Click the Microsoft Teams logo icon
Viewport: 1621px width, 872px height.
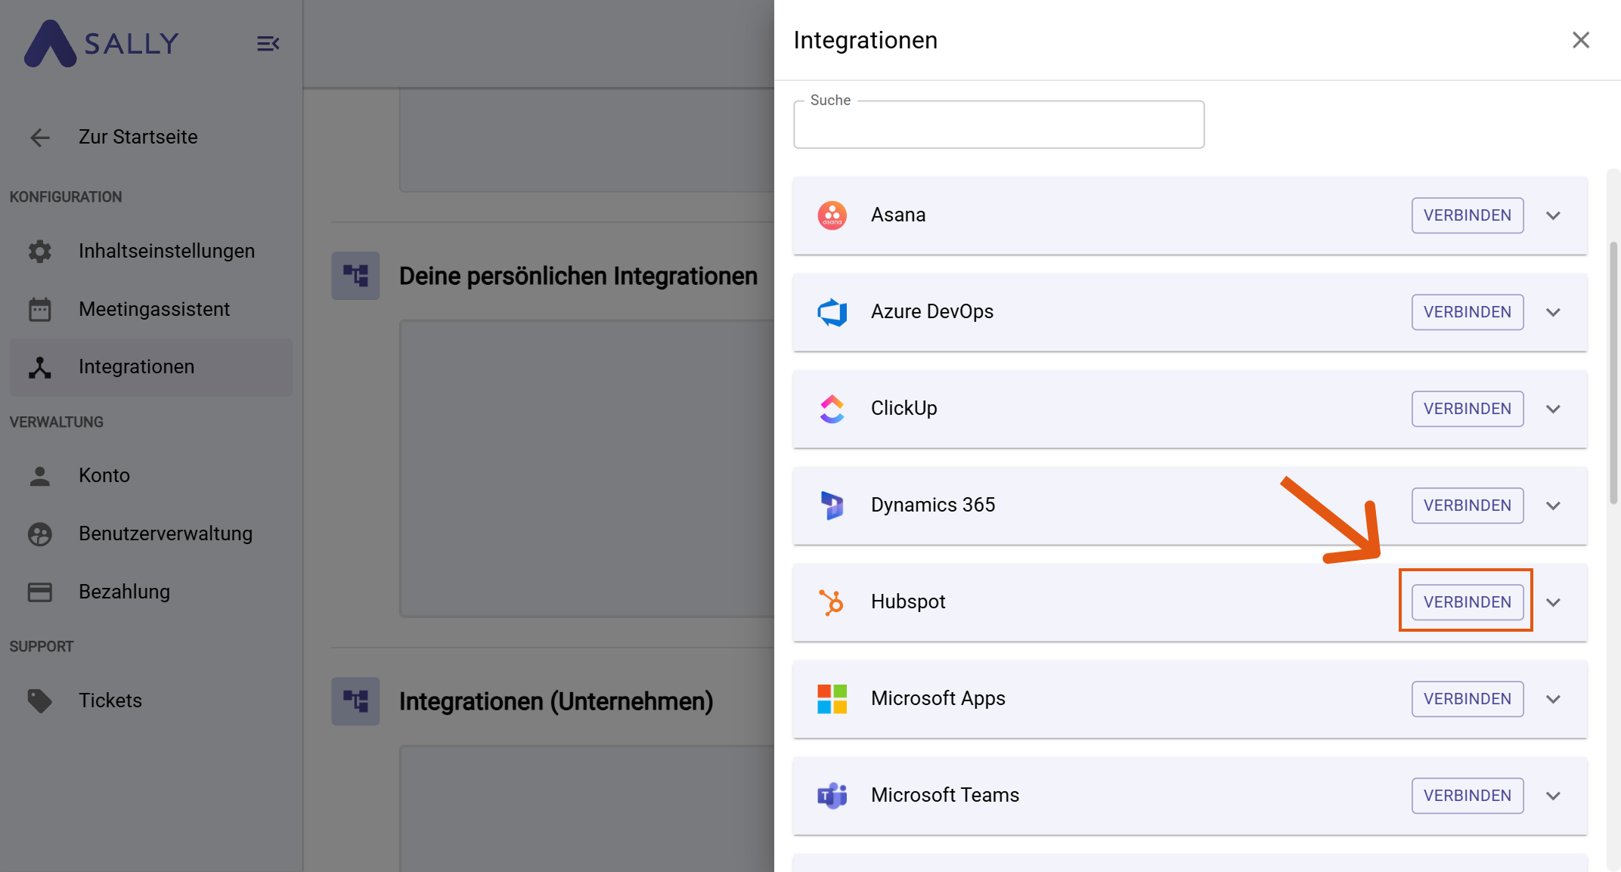click(832, 796)
